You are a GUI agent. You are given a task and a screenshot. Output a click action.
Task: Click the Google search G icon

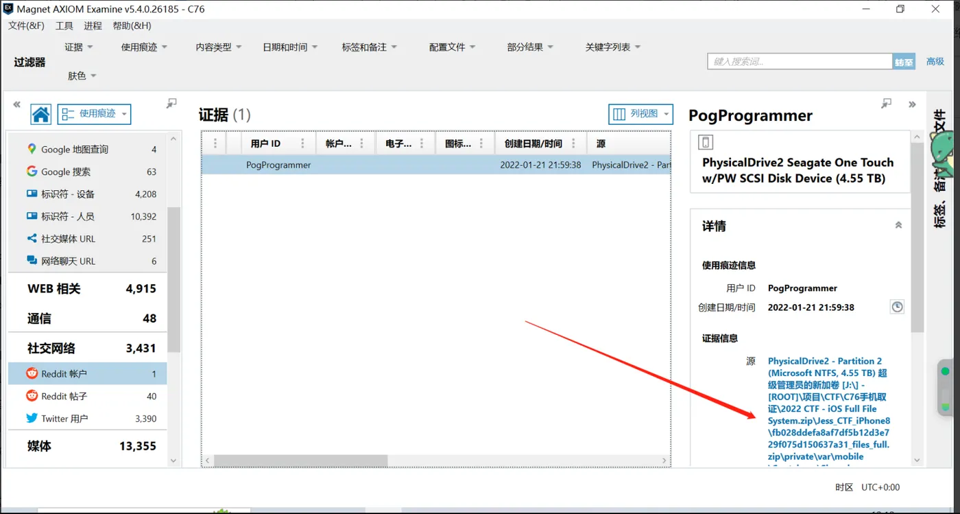[x=32, y=172]
